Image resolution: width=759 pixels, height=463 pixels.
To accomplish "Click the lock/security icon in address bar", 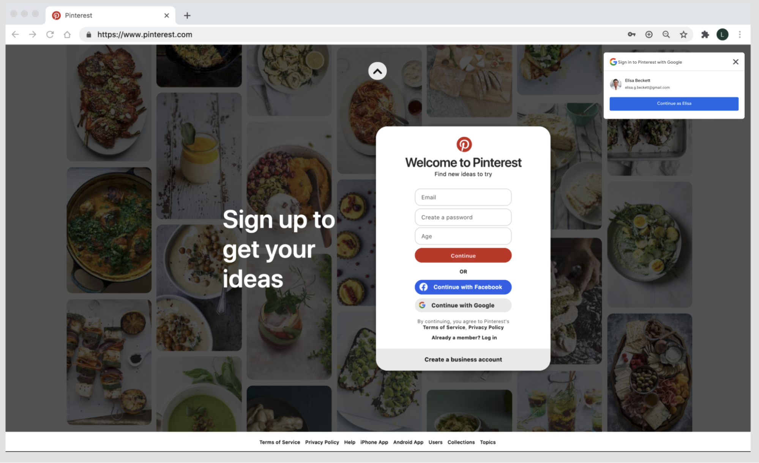I will click(88, 34).
